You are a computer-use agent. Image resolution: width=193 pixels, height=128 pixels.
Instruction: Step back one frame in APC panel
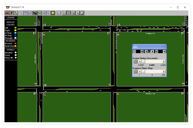coord(146,52)
